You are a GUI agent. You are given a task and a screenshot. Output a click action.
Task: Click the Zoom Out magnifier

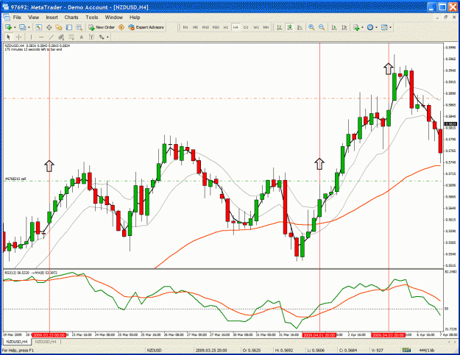click(x=322, y=27)
